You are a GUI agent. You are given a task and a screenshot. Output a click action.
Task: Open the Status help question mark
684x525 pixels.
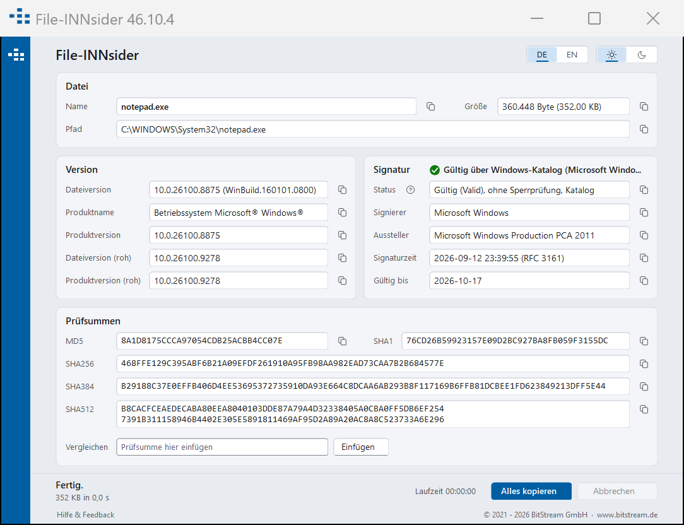411,190
